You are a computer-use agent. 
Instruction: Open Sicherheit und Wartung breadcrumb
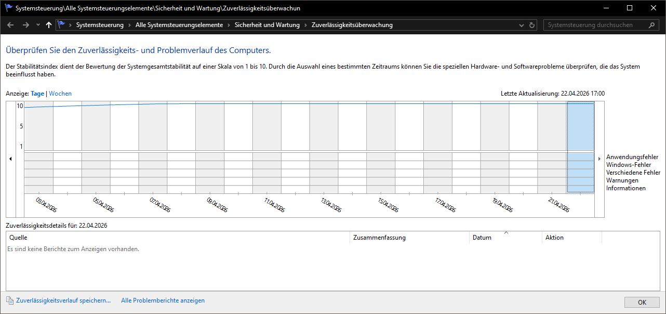[x=267, y=25]
